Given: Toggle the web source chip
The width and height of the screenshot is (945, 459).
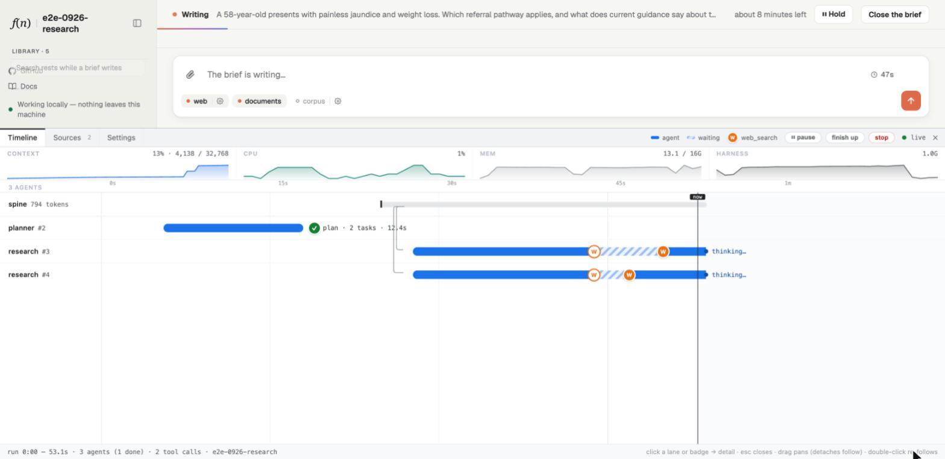Looking at the screenshot, I should 197,101.
